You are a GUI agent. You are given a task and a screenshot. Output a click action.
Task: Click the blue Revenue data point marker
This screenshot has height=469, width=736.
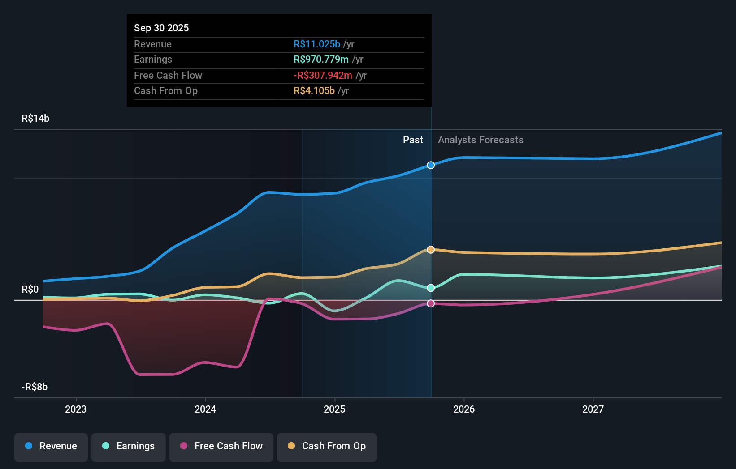pyautogui.click(x=431, y=165)
